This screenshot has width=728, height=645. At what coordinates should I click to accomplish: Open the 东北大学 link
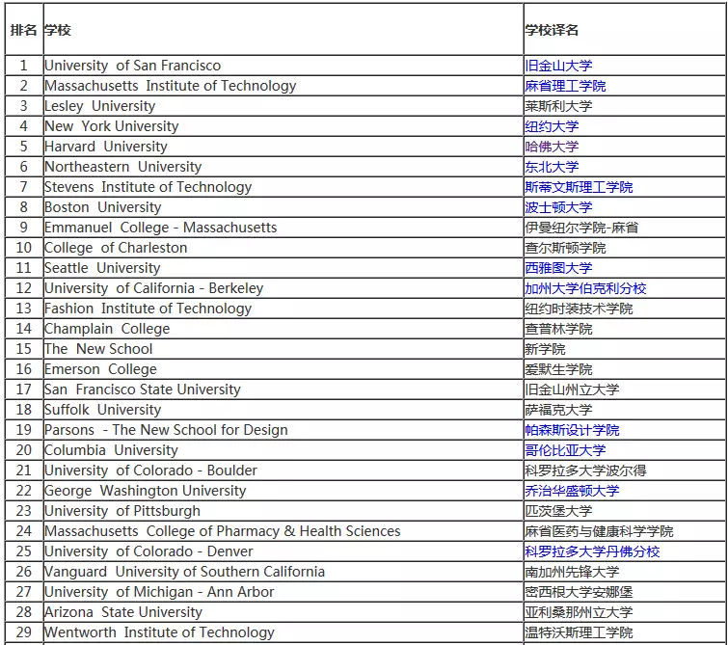pyautogui.click(x=552, y=167)
